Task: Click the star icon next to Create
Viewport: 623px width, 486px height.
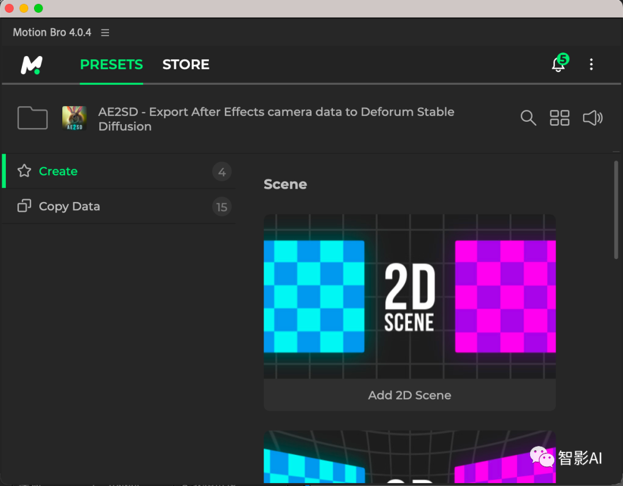Action: (24, 171)
